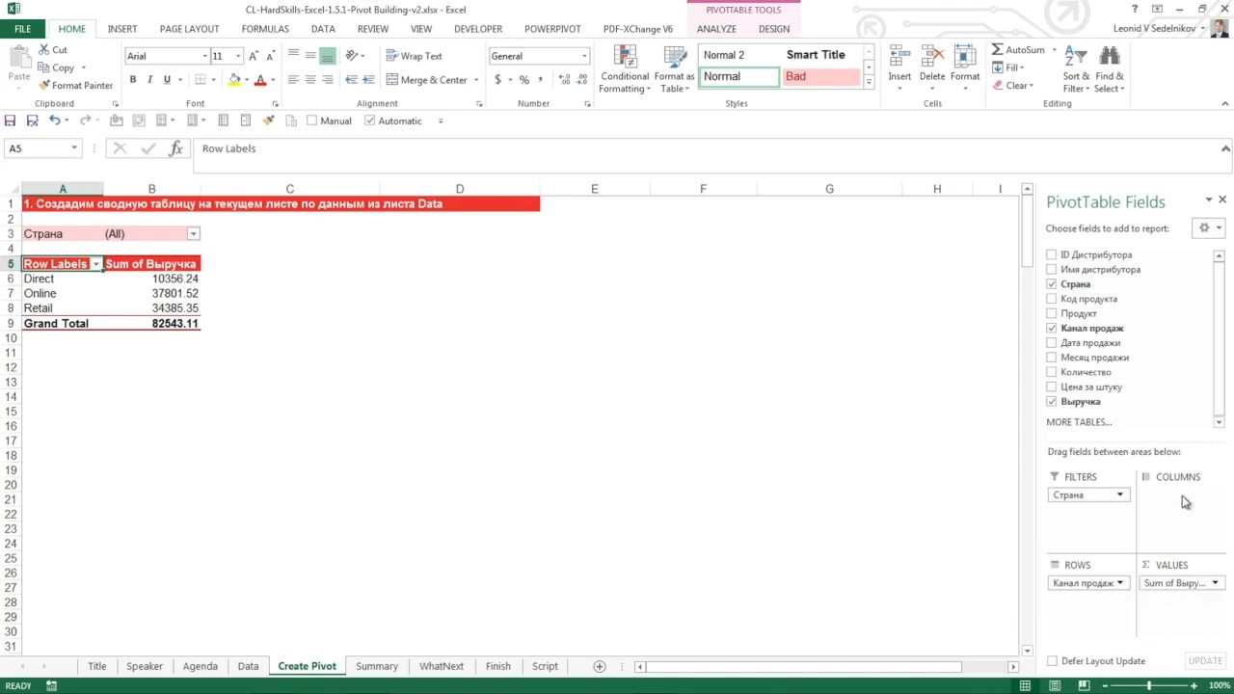Open the font size dropdown
1234x694 pixels.
coord(238,56)
